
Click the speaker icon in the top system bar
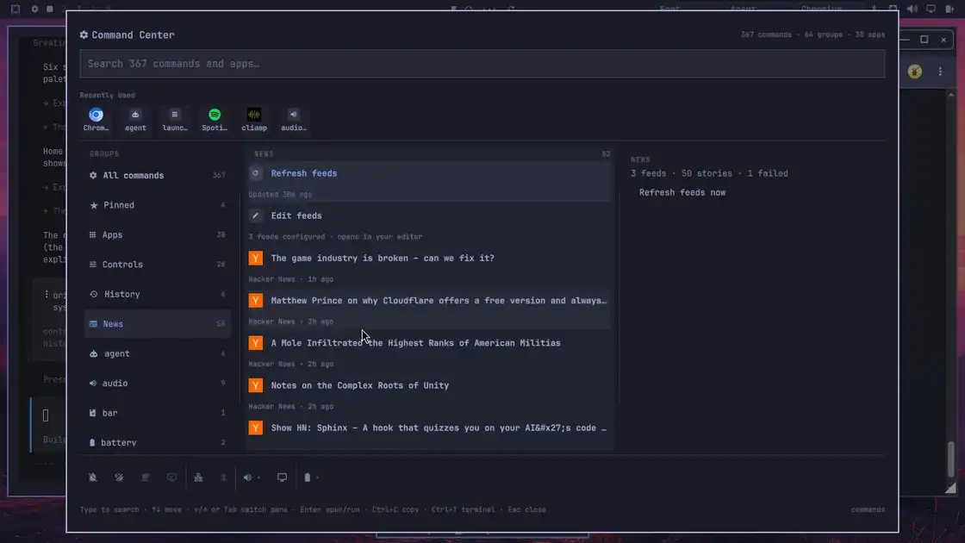pyautogui.click(x=912, y=9)
